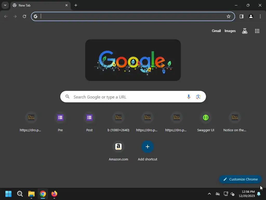Open Google Images link

(x=230, y=31)
